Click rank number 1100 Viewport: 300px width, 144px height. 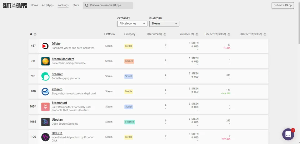pyautogui.click(x=33, y=137)
